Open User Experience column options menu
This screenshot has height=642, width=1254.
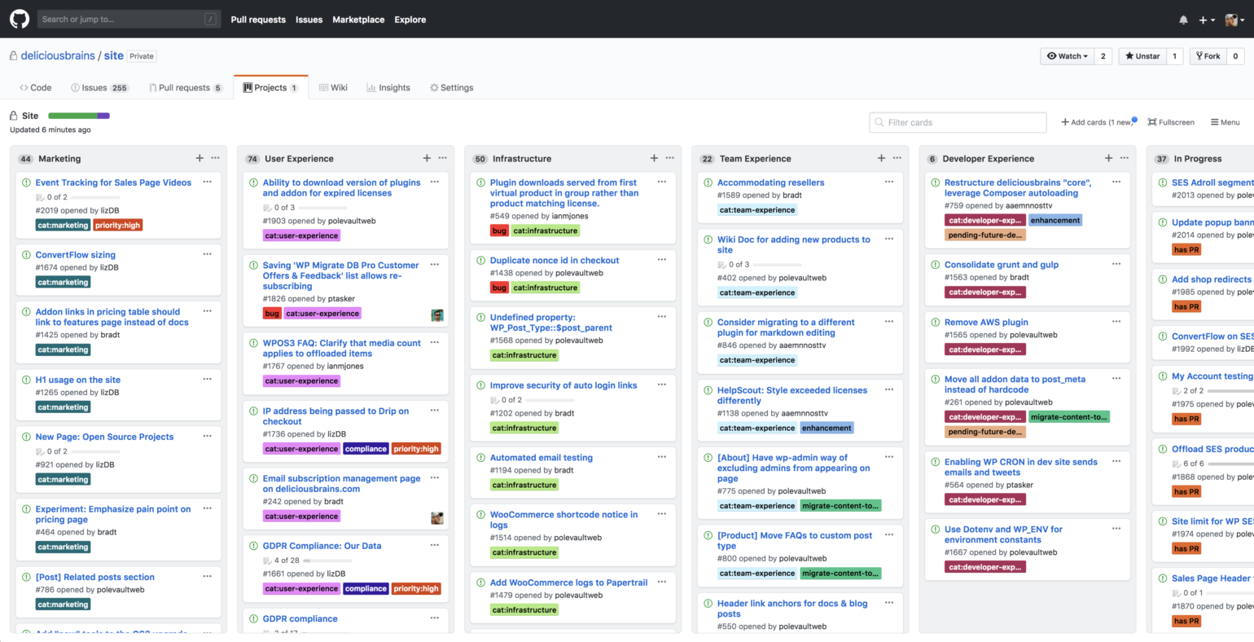[x=442, y=158]
